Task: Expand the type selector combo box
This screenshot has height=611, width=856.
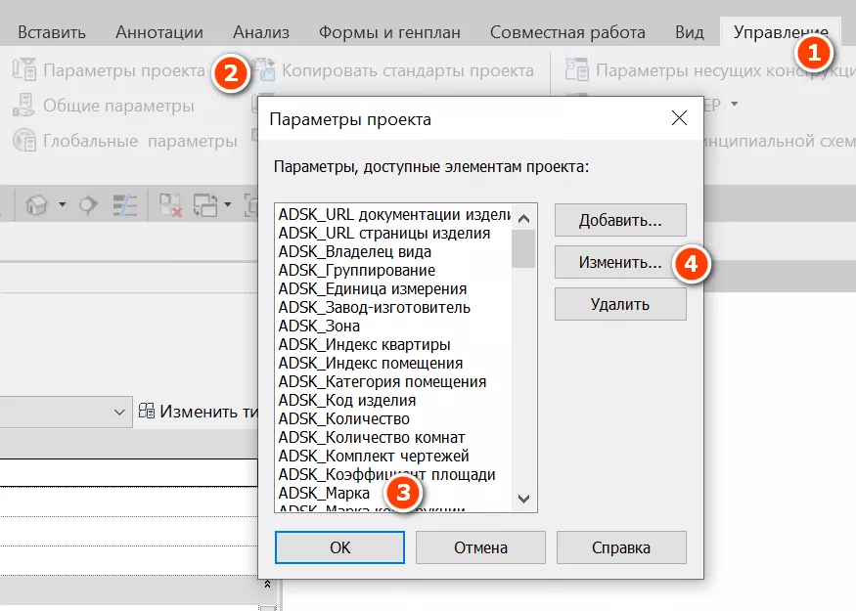Action: pyautogui.click(x=120, y=412)
